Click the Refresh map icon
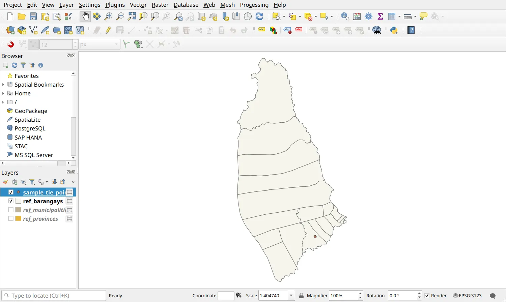The height and width of the screenshot is (302, 506). point(259,16)
